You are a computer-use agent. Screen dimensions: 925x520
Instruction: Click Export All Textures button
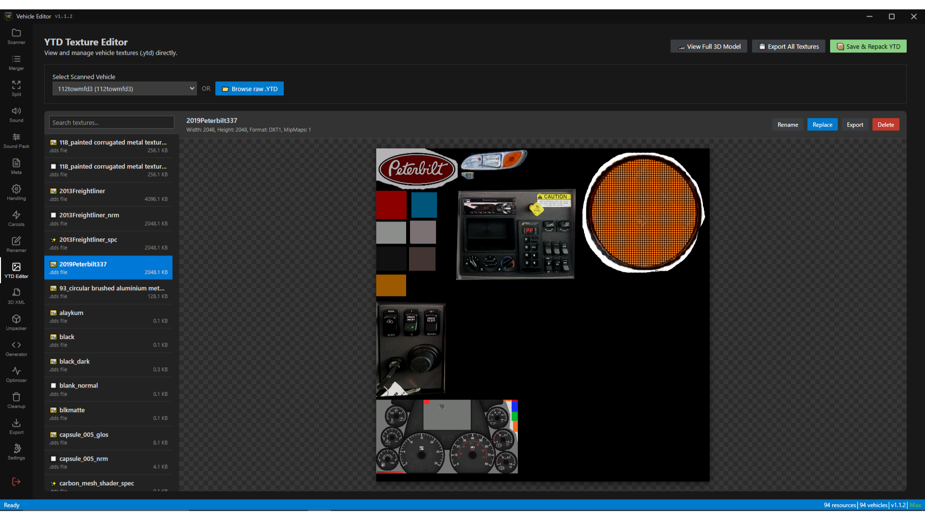pyautogui.click(x=789, y=46)
